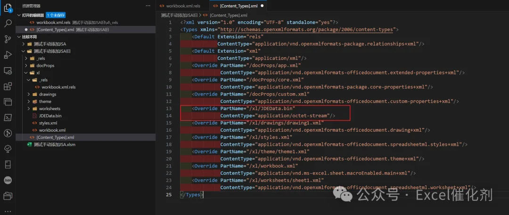Open the Json icon in activity bar

pos(8,180)
